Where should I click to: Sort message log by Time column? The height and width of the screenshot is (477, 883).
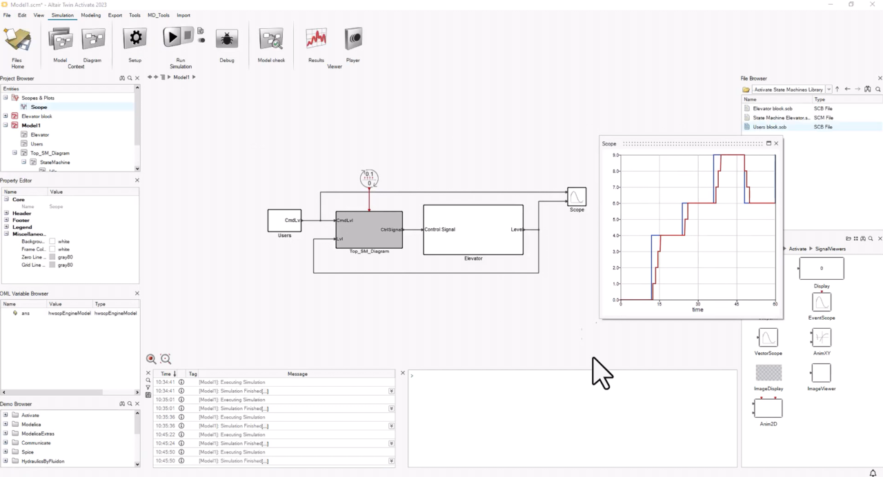coord(166,374)
